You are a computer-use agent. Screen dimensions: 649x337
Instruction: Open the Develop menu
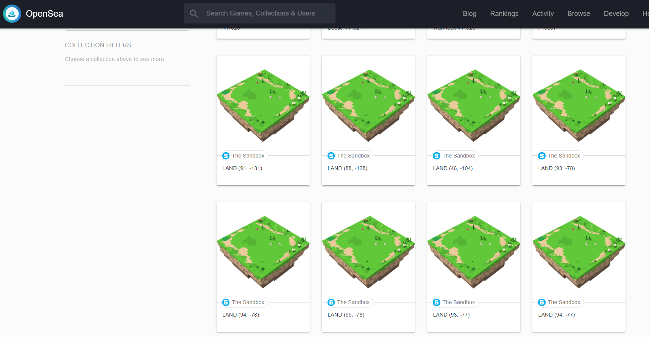point(616,14)
